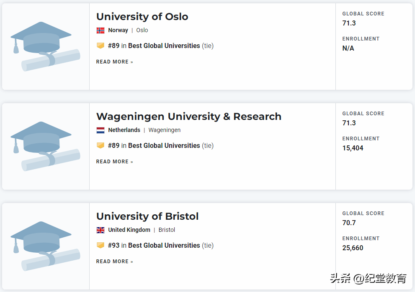Click Read More under University of Oslo
Screen dimensions: 415x292
tap(114, 62)
